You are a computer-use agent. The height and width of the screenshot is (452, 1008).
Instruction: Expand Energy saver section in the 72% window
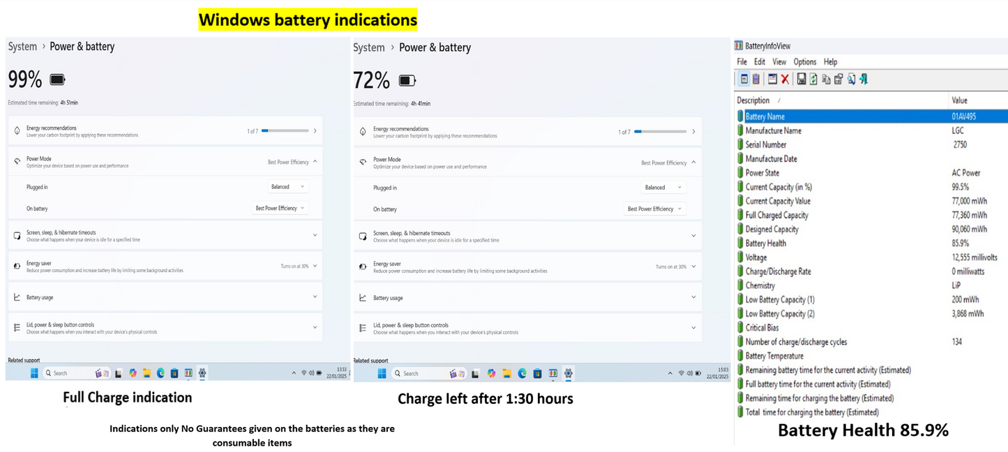pos(527,266)
